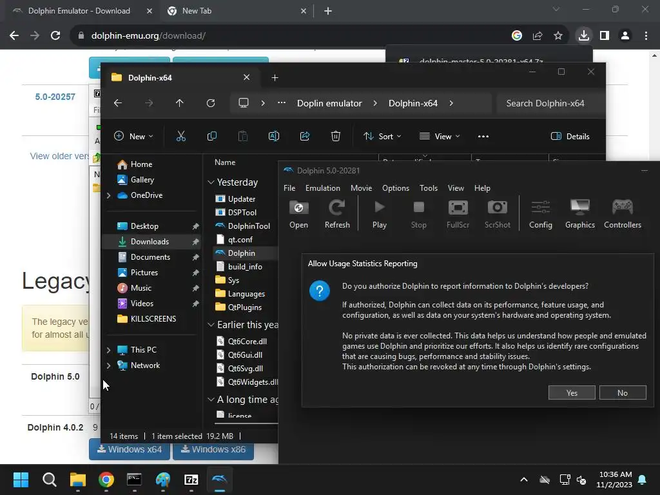The width and height of the screenshot is (660, 495).
Task: Click the Open icon in Dolphin toolbar
Action: pos(298,214)
